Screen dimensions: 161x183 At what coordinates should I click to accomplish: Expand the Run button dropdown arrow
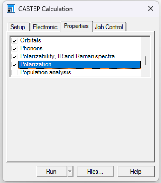click(70, 172)
